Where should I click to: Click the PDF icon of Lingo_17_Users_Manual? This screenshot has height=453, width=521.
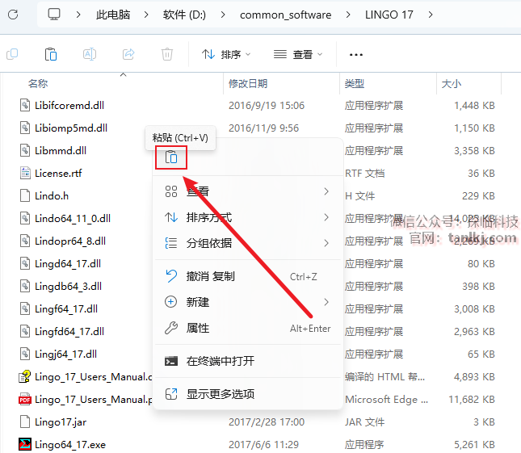pos(25,400)
